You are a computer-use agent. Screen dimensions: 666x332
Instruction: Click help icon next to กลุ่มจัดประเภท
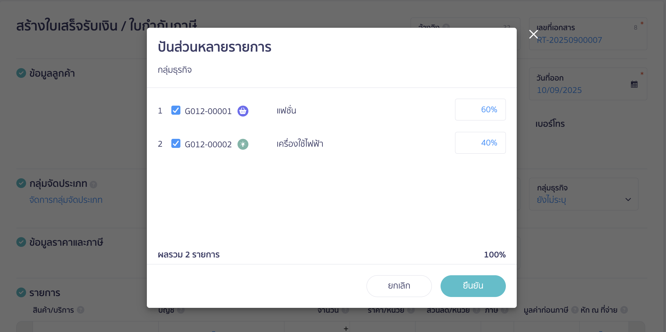93,184
